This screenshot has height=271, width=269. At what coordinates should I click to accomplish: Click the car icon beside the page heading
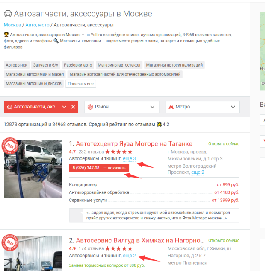[x=8, y=14]
